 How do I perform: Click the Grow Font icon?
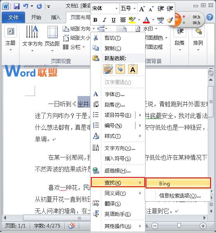(x=142, y=9)
